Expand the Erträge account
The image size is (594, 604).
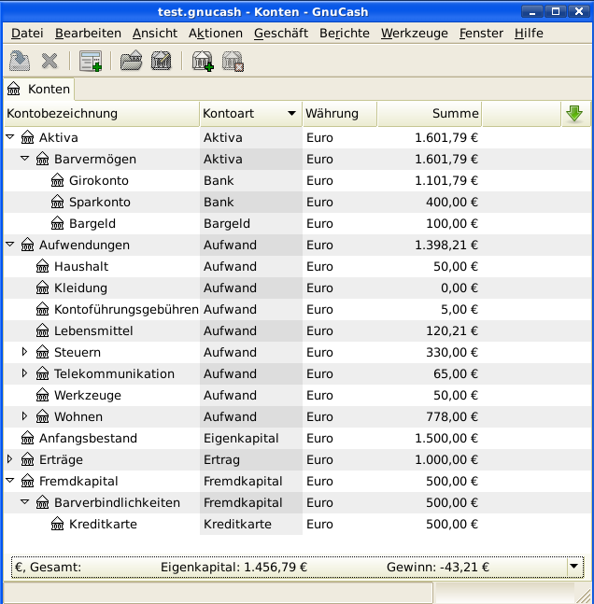coord(10,459)
